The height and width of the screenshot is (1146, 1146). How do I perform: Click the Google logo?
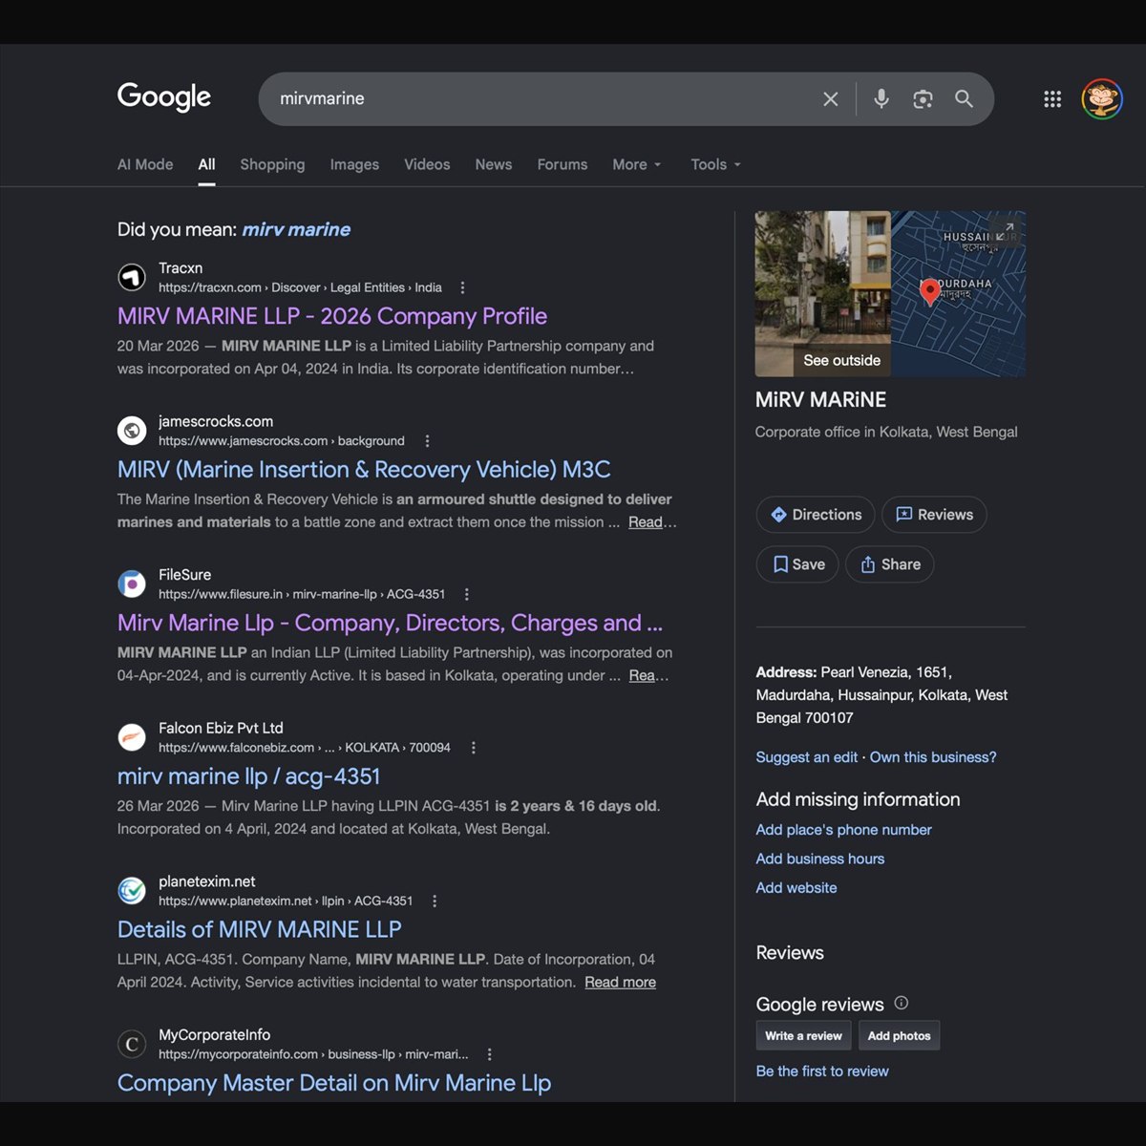164,97
